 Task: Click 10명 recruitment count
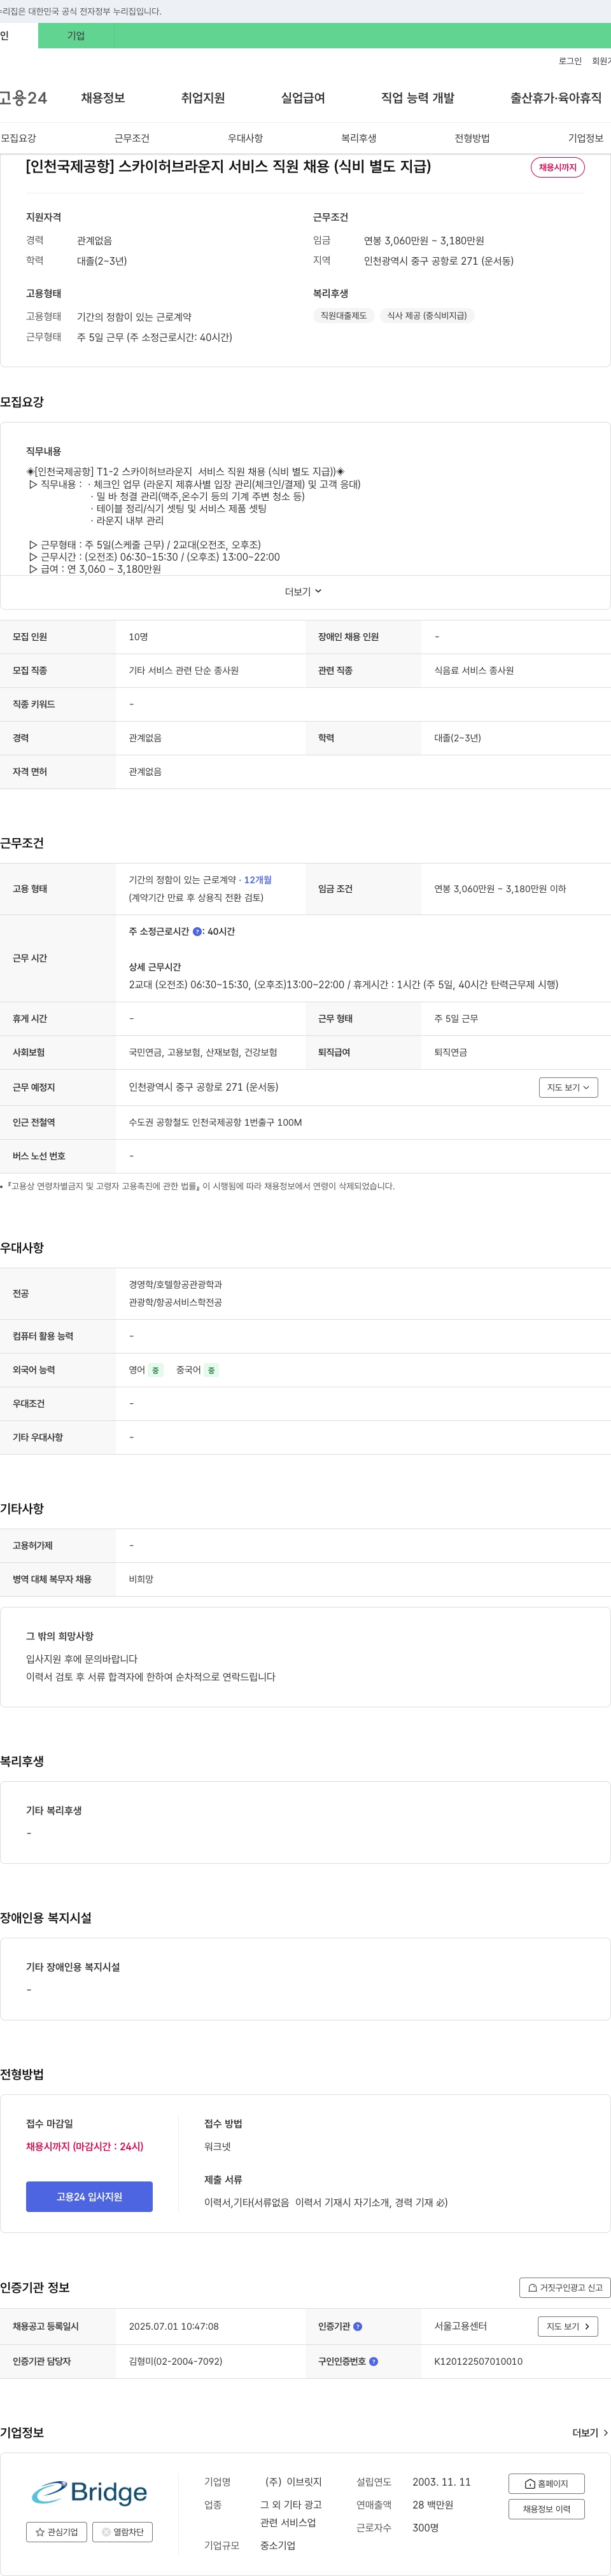click(x=138, y=636)
